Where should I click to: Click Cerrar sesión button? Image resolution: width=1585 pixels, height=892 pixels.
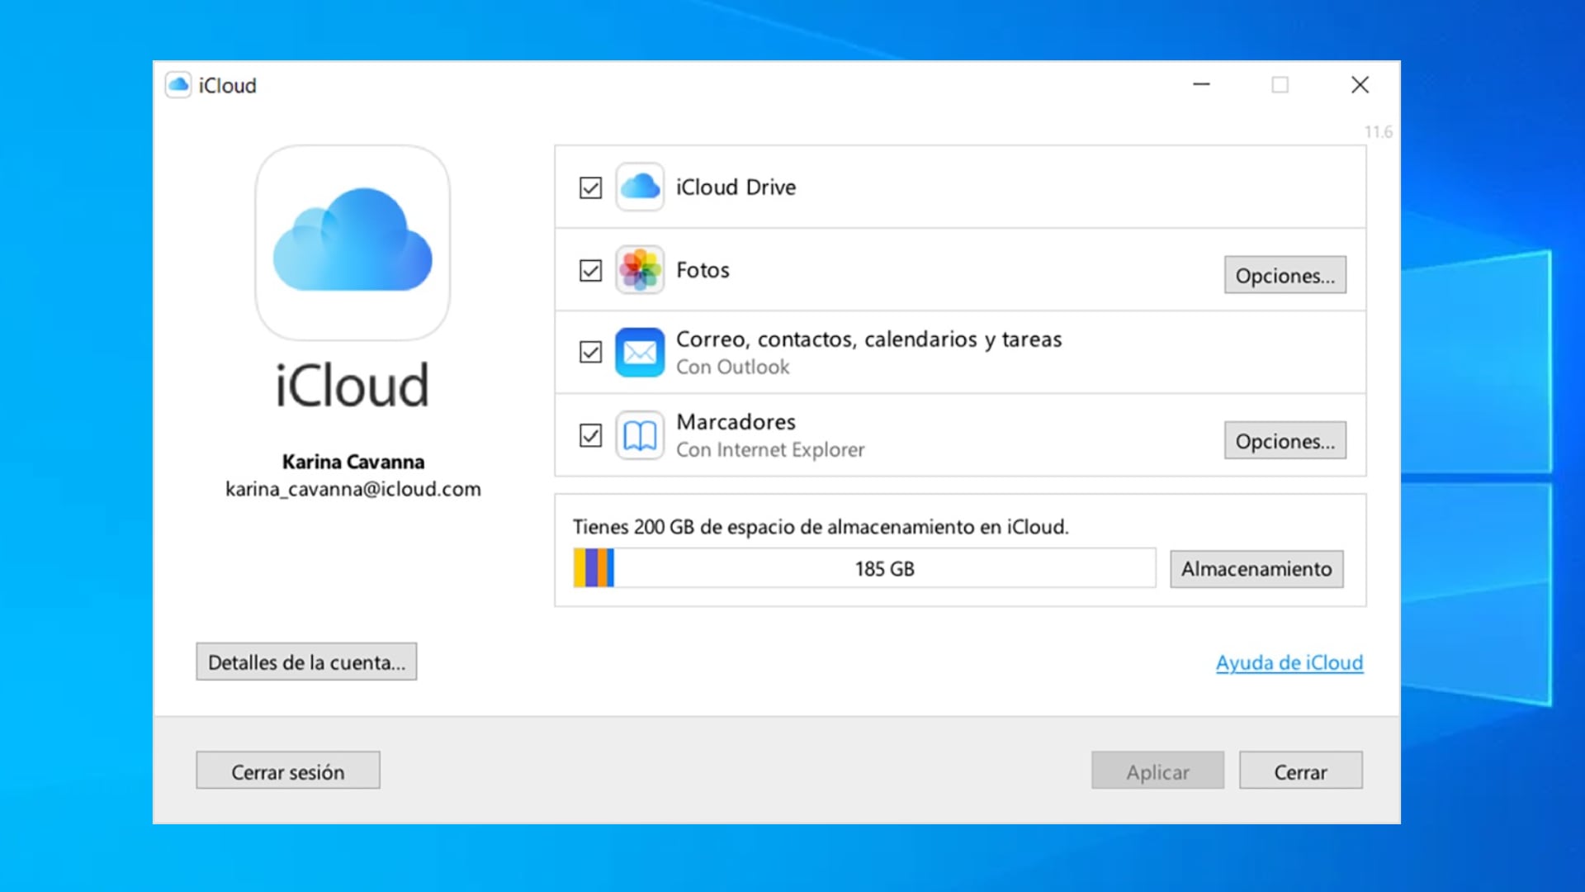288,771
